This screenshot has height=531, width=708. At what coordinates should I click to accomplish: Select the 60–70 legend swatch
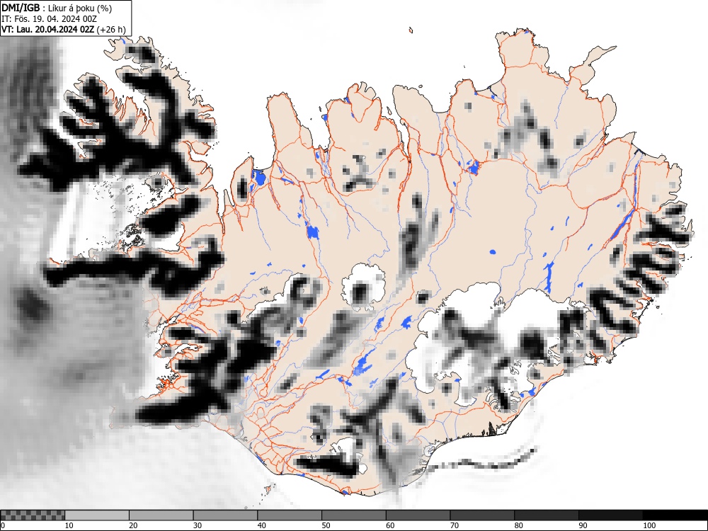418,515
